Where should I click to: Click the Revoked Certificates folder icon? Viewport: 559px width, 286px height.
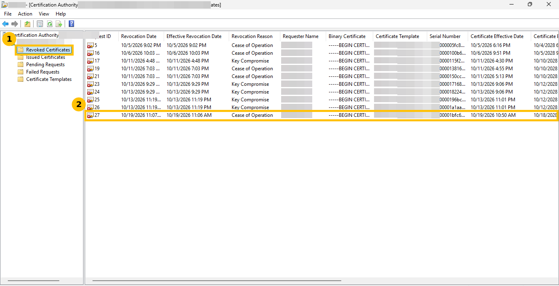click(x=20, y=50)
